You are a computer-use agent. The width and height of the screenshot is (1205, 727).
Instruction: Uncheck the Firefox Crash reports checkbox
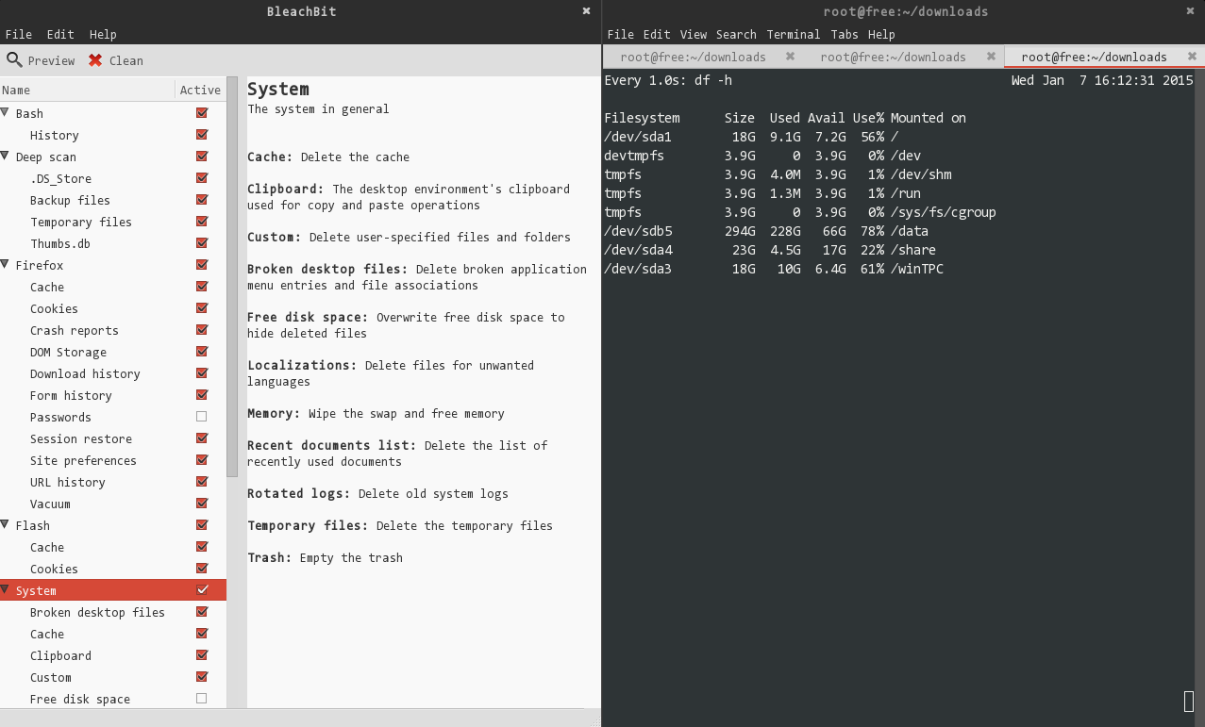201,330
